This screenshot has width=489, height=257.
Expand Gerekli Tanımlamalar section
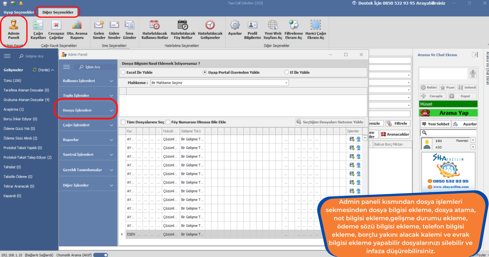point(88,170)
